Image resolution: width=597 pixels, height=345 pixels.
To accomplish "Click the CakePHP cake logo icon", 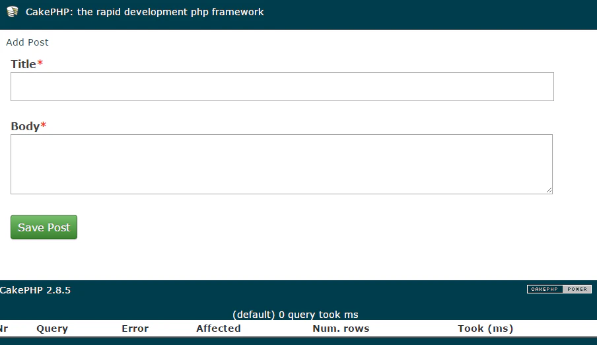I will (13, 12).
